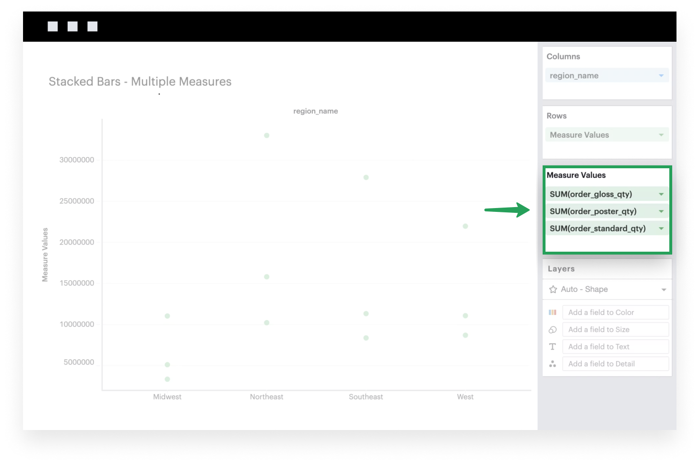Click the Add a field to Color input
The image size is (700, 465).
pyautogui.click(x=616, y=312)
